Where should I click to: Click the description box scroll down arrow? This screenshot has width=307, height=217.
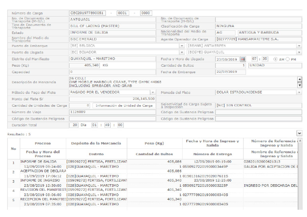click(299, 85)
